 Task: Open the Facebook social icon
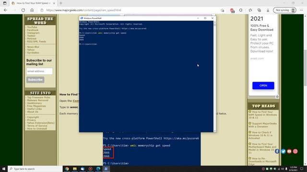[x=277, y=151]
